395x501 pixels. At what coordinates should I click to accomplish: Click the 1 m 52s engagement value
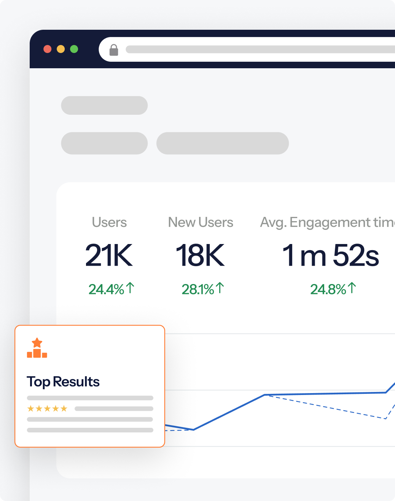pos(330,255)
